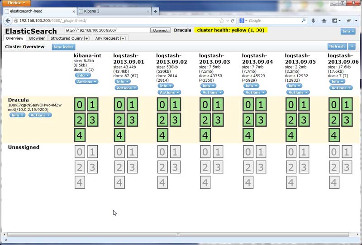Open Dracula node Actions dropdown
The height and width of the screenshot is (245, 362).
tap(40, 115)
